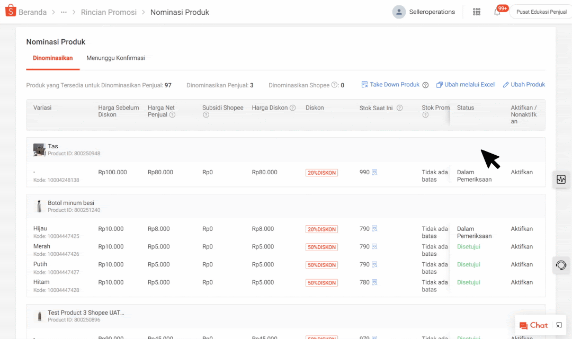Viewport: 572px width, 339px height.
Task: Click Dinominasikan Shopee info icon
Action: click(x=334, y=85)
